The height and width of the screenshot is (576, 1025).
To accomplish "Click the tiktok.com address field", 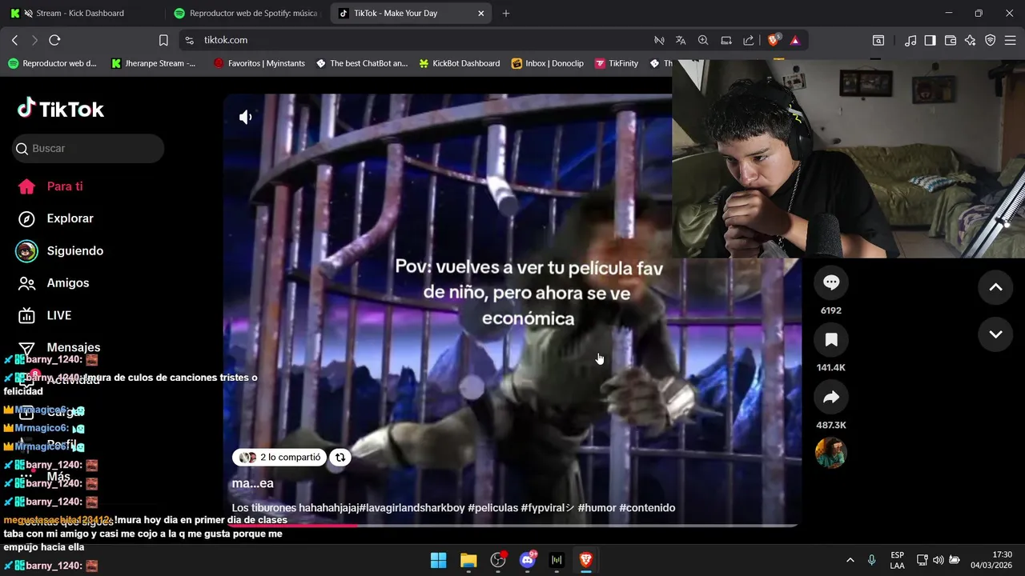I will coord(416,40).
